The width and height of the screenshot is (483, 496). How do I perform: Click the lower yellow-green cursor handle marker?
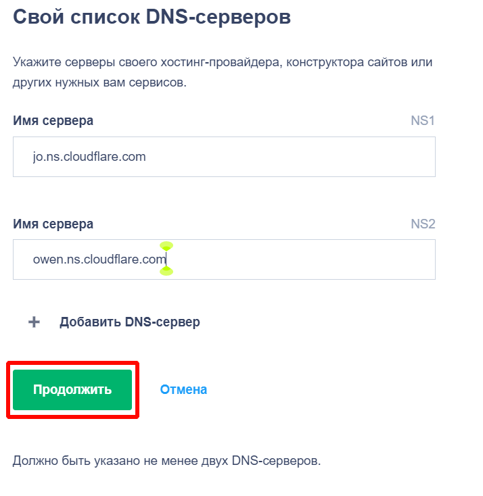coord(166,271)
